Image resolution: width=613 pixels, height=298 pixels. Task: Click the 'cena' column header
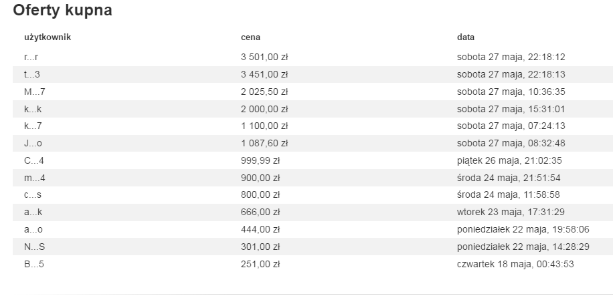coord(250,37)
